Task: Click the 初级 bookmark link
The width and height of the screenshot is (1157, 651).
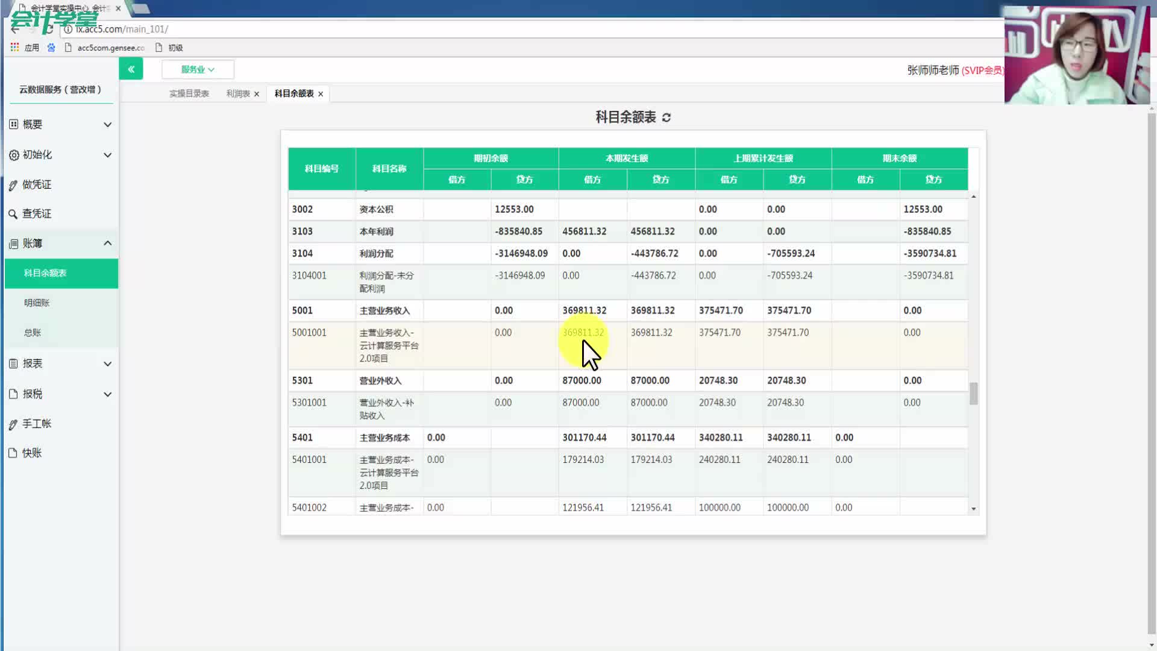Action: tap(175, 48)
